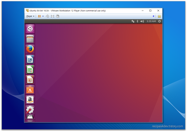This screenshot has height=132, width=187.
Task: Launch LibreOffice Calc
Action: click(30, 69)
